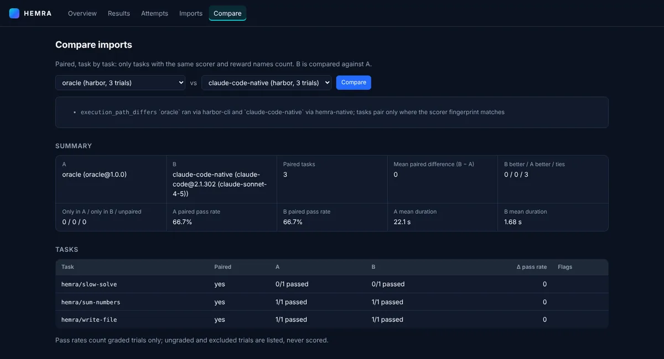Image resolution: width=664 pixels, height=359 pixels.
Task: Click write-file row's A result "1/1 passed"
Action: click(x=291, y=320)
